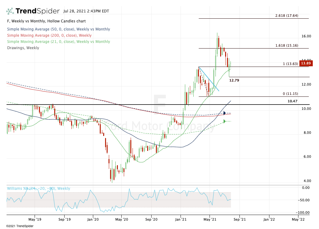The image size is (319, 229).
Task: Click the 12.79 support level label
Action: pyautogui.click(x=234, y=80)
